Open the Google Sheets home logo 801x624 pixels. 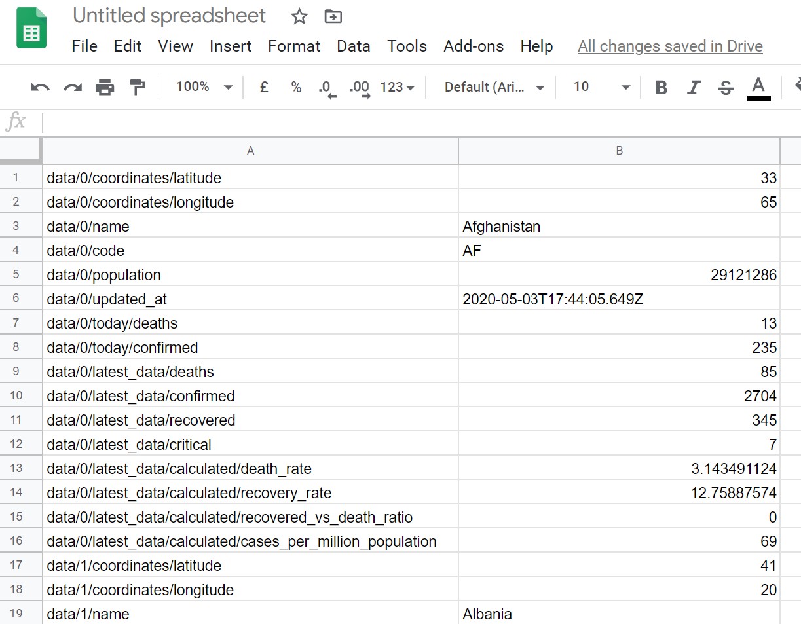[x=31, y=29]
